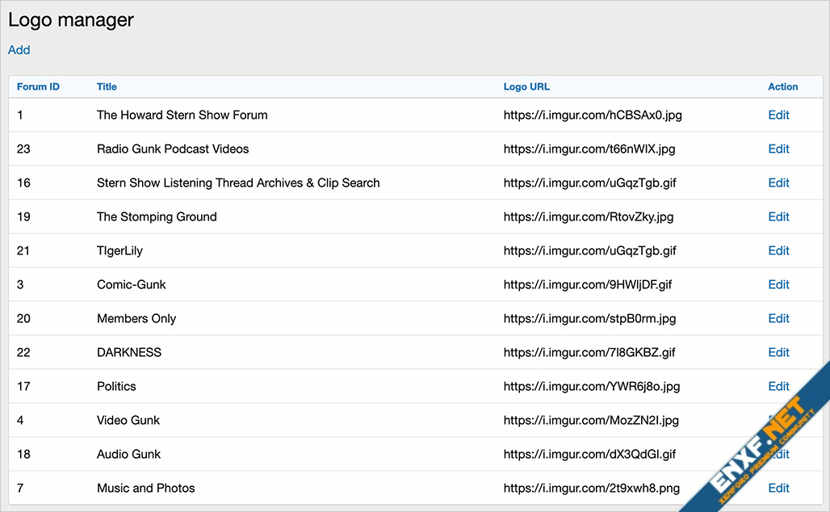Click the URL ending t66nWIX.jpg

(x=589, y=149)
